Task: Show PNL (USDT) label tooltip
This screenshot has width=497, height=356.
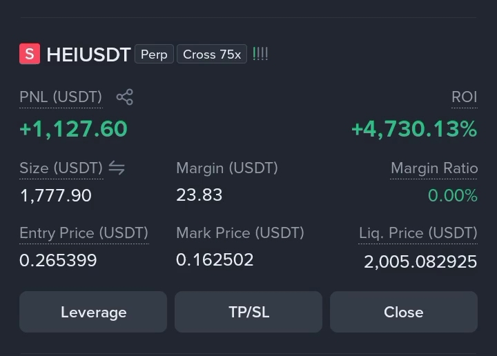Action: 61,97
